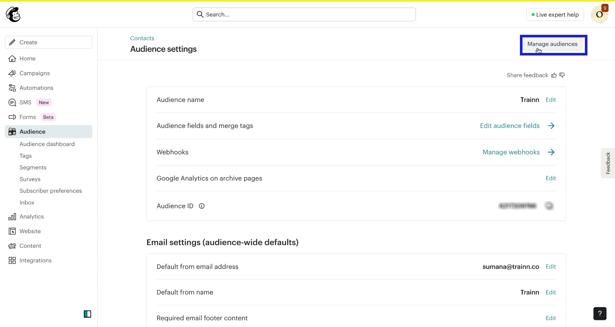The image size is (615, 327).
Task: Click the Audience ID info icon
Action: 201,206
